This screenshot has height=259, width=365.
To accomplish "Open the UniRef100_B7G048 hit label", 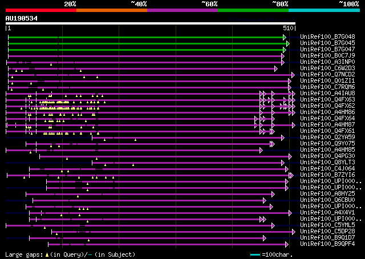I will click(x=327, y=37).
